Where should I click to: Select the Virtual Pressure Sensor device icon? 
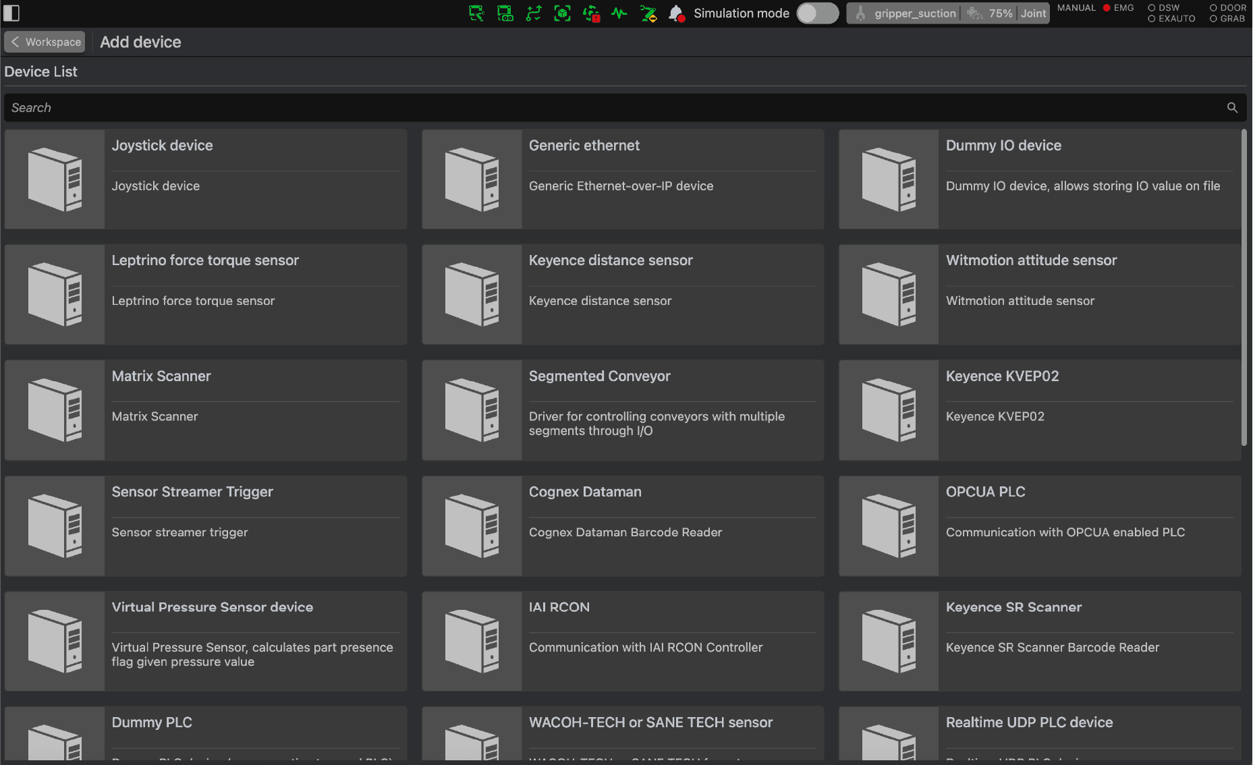click(x=55, y=642)
